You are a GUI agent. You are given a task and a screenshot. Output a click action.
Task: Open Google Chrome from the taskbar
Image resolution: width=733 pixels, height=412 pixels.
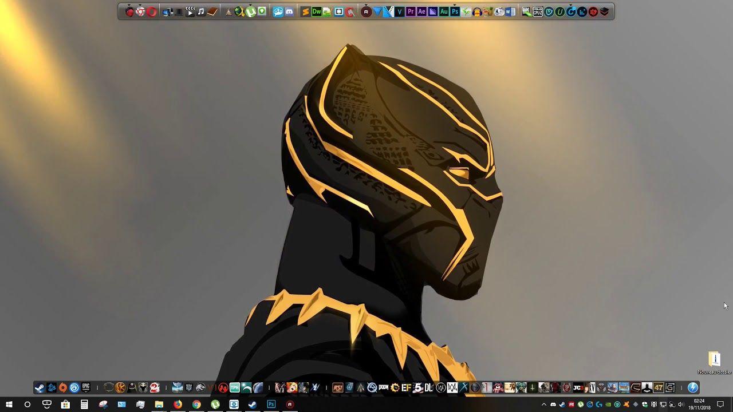(x=196, y=405)
